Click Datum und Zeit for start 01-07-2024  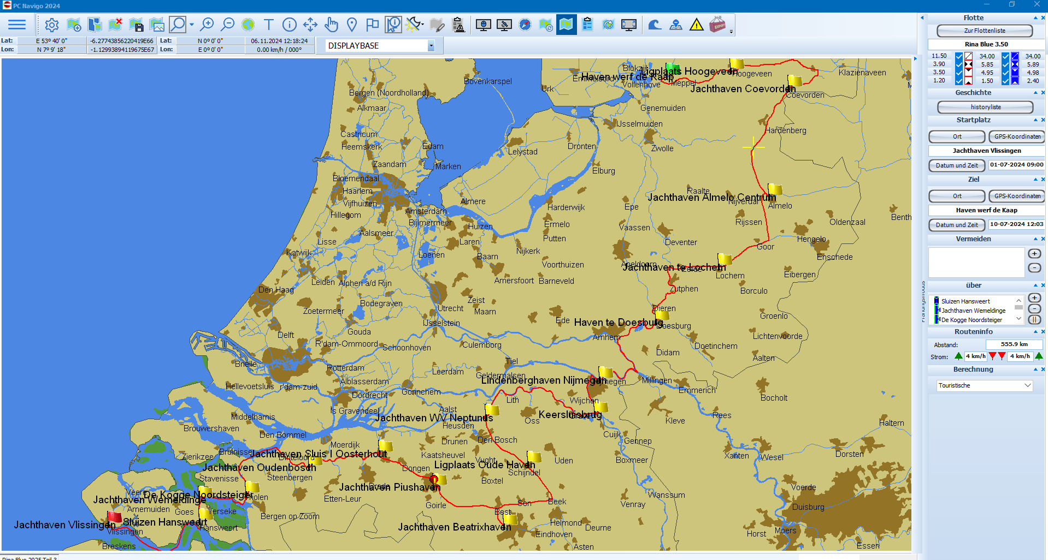point(957,165)
